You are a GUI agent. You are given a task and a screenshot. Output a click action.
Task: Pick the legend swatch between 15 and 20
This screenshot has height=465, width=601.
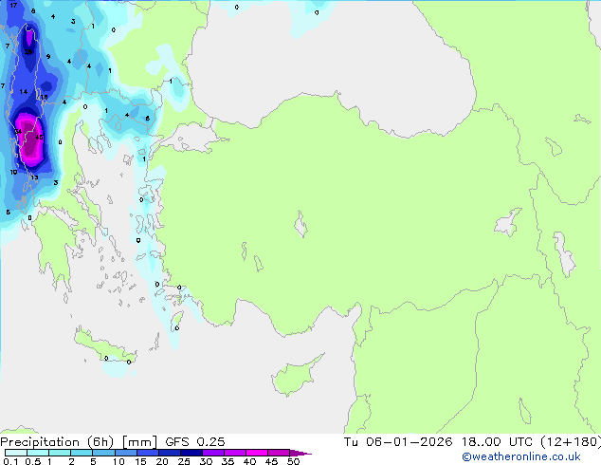coord(147,453)
